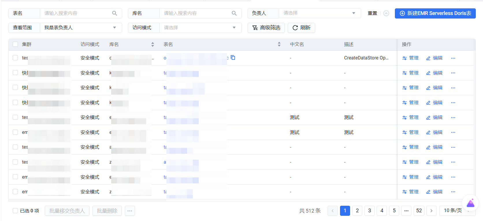This screenshot has width=483, height=221.
Task: Check the 测试 row whose cluster starts with em
Action: [x=15, y=132]
